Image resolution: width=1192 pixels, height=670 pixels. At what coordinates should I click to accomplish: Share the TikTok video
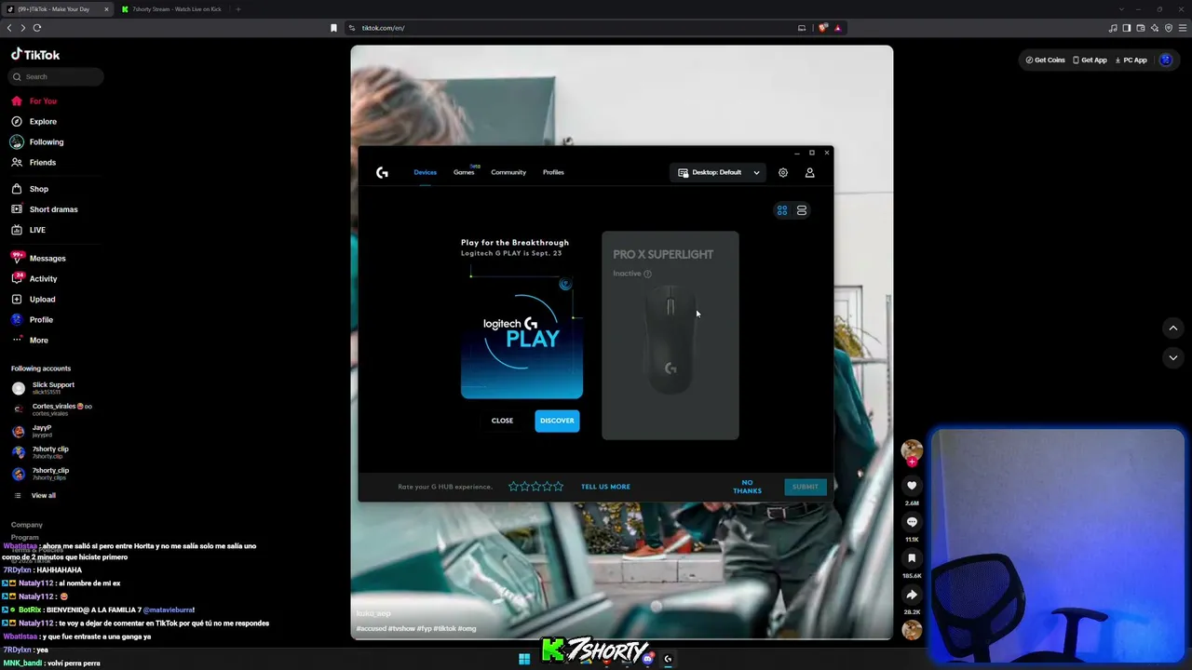tap(912, 595)
